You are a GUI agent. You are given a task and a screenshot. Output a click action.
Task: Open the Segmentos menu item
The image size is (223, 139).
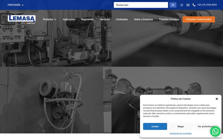87,19
